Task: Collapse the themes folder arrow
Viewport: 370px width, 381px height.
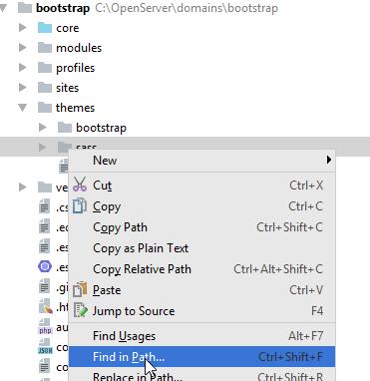Action: point(23,108)
